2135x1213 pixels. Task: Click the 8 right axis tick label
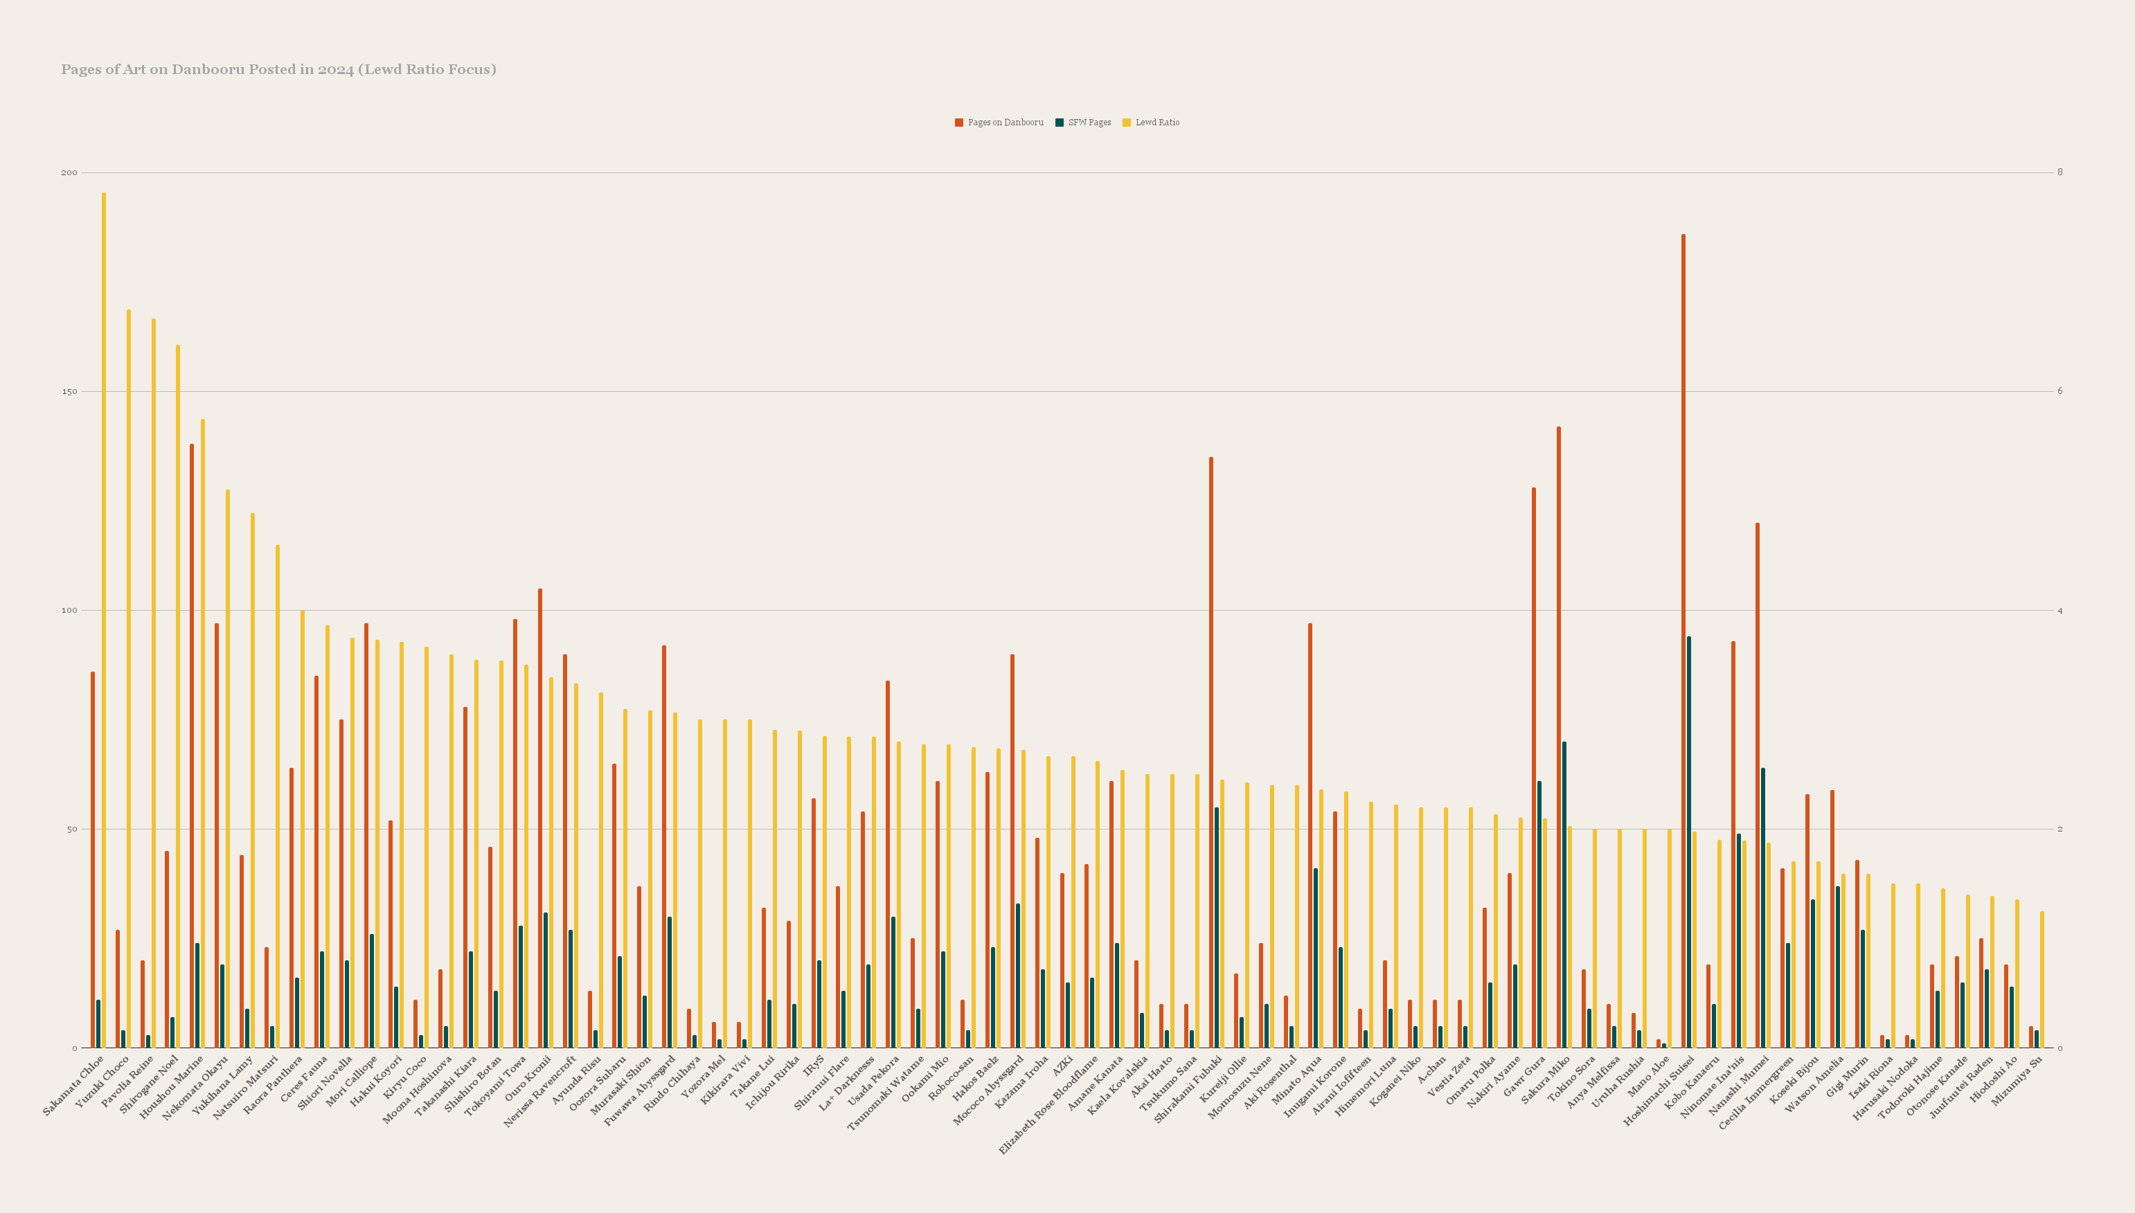click(2060, 172)
